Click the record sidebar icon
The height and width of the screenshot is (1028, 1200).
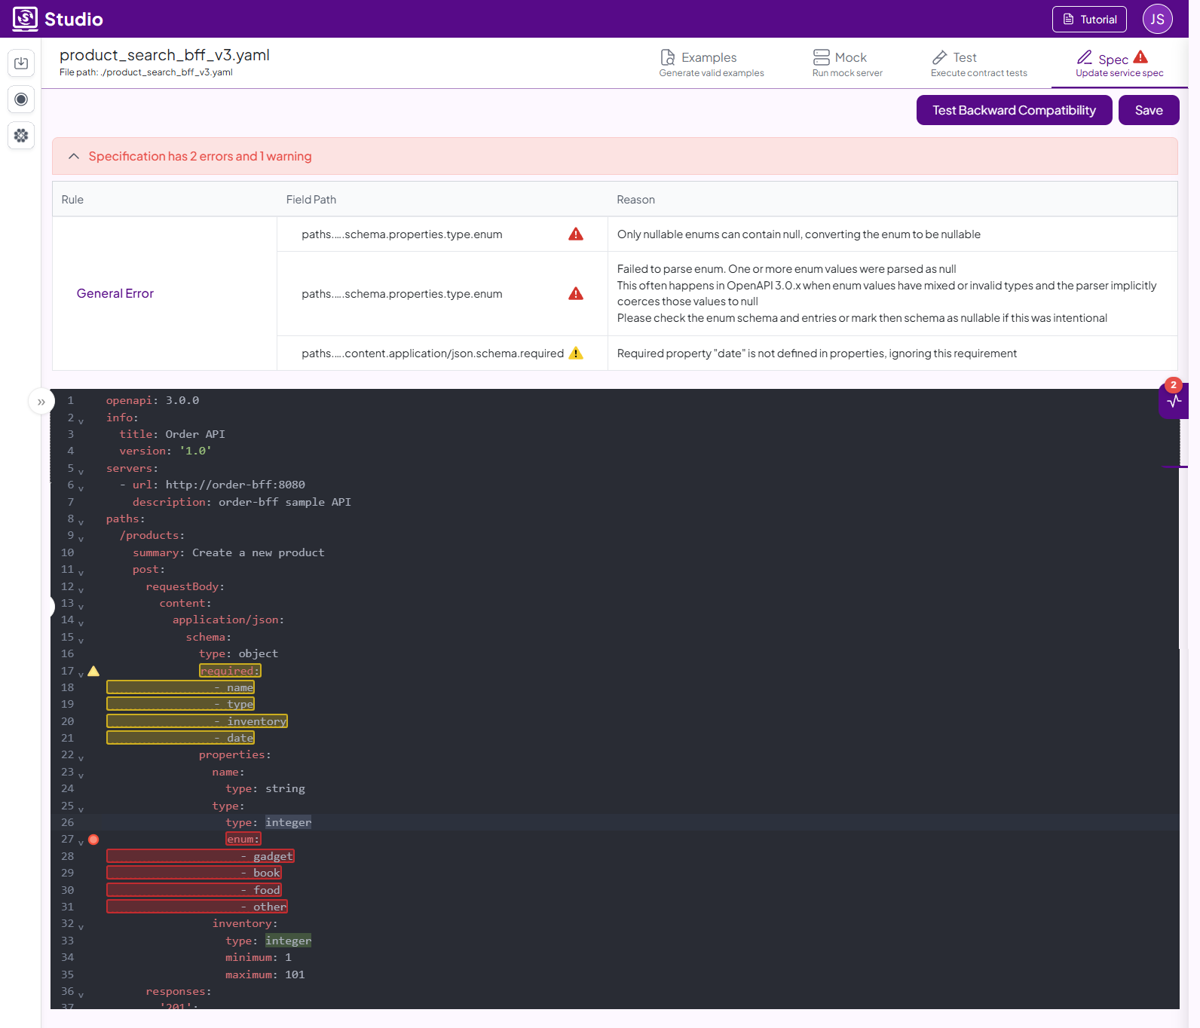pyautogui.click(x=21, y=99)
